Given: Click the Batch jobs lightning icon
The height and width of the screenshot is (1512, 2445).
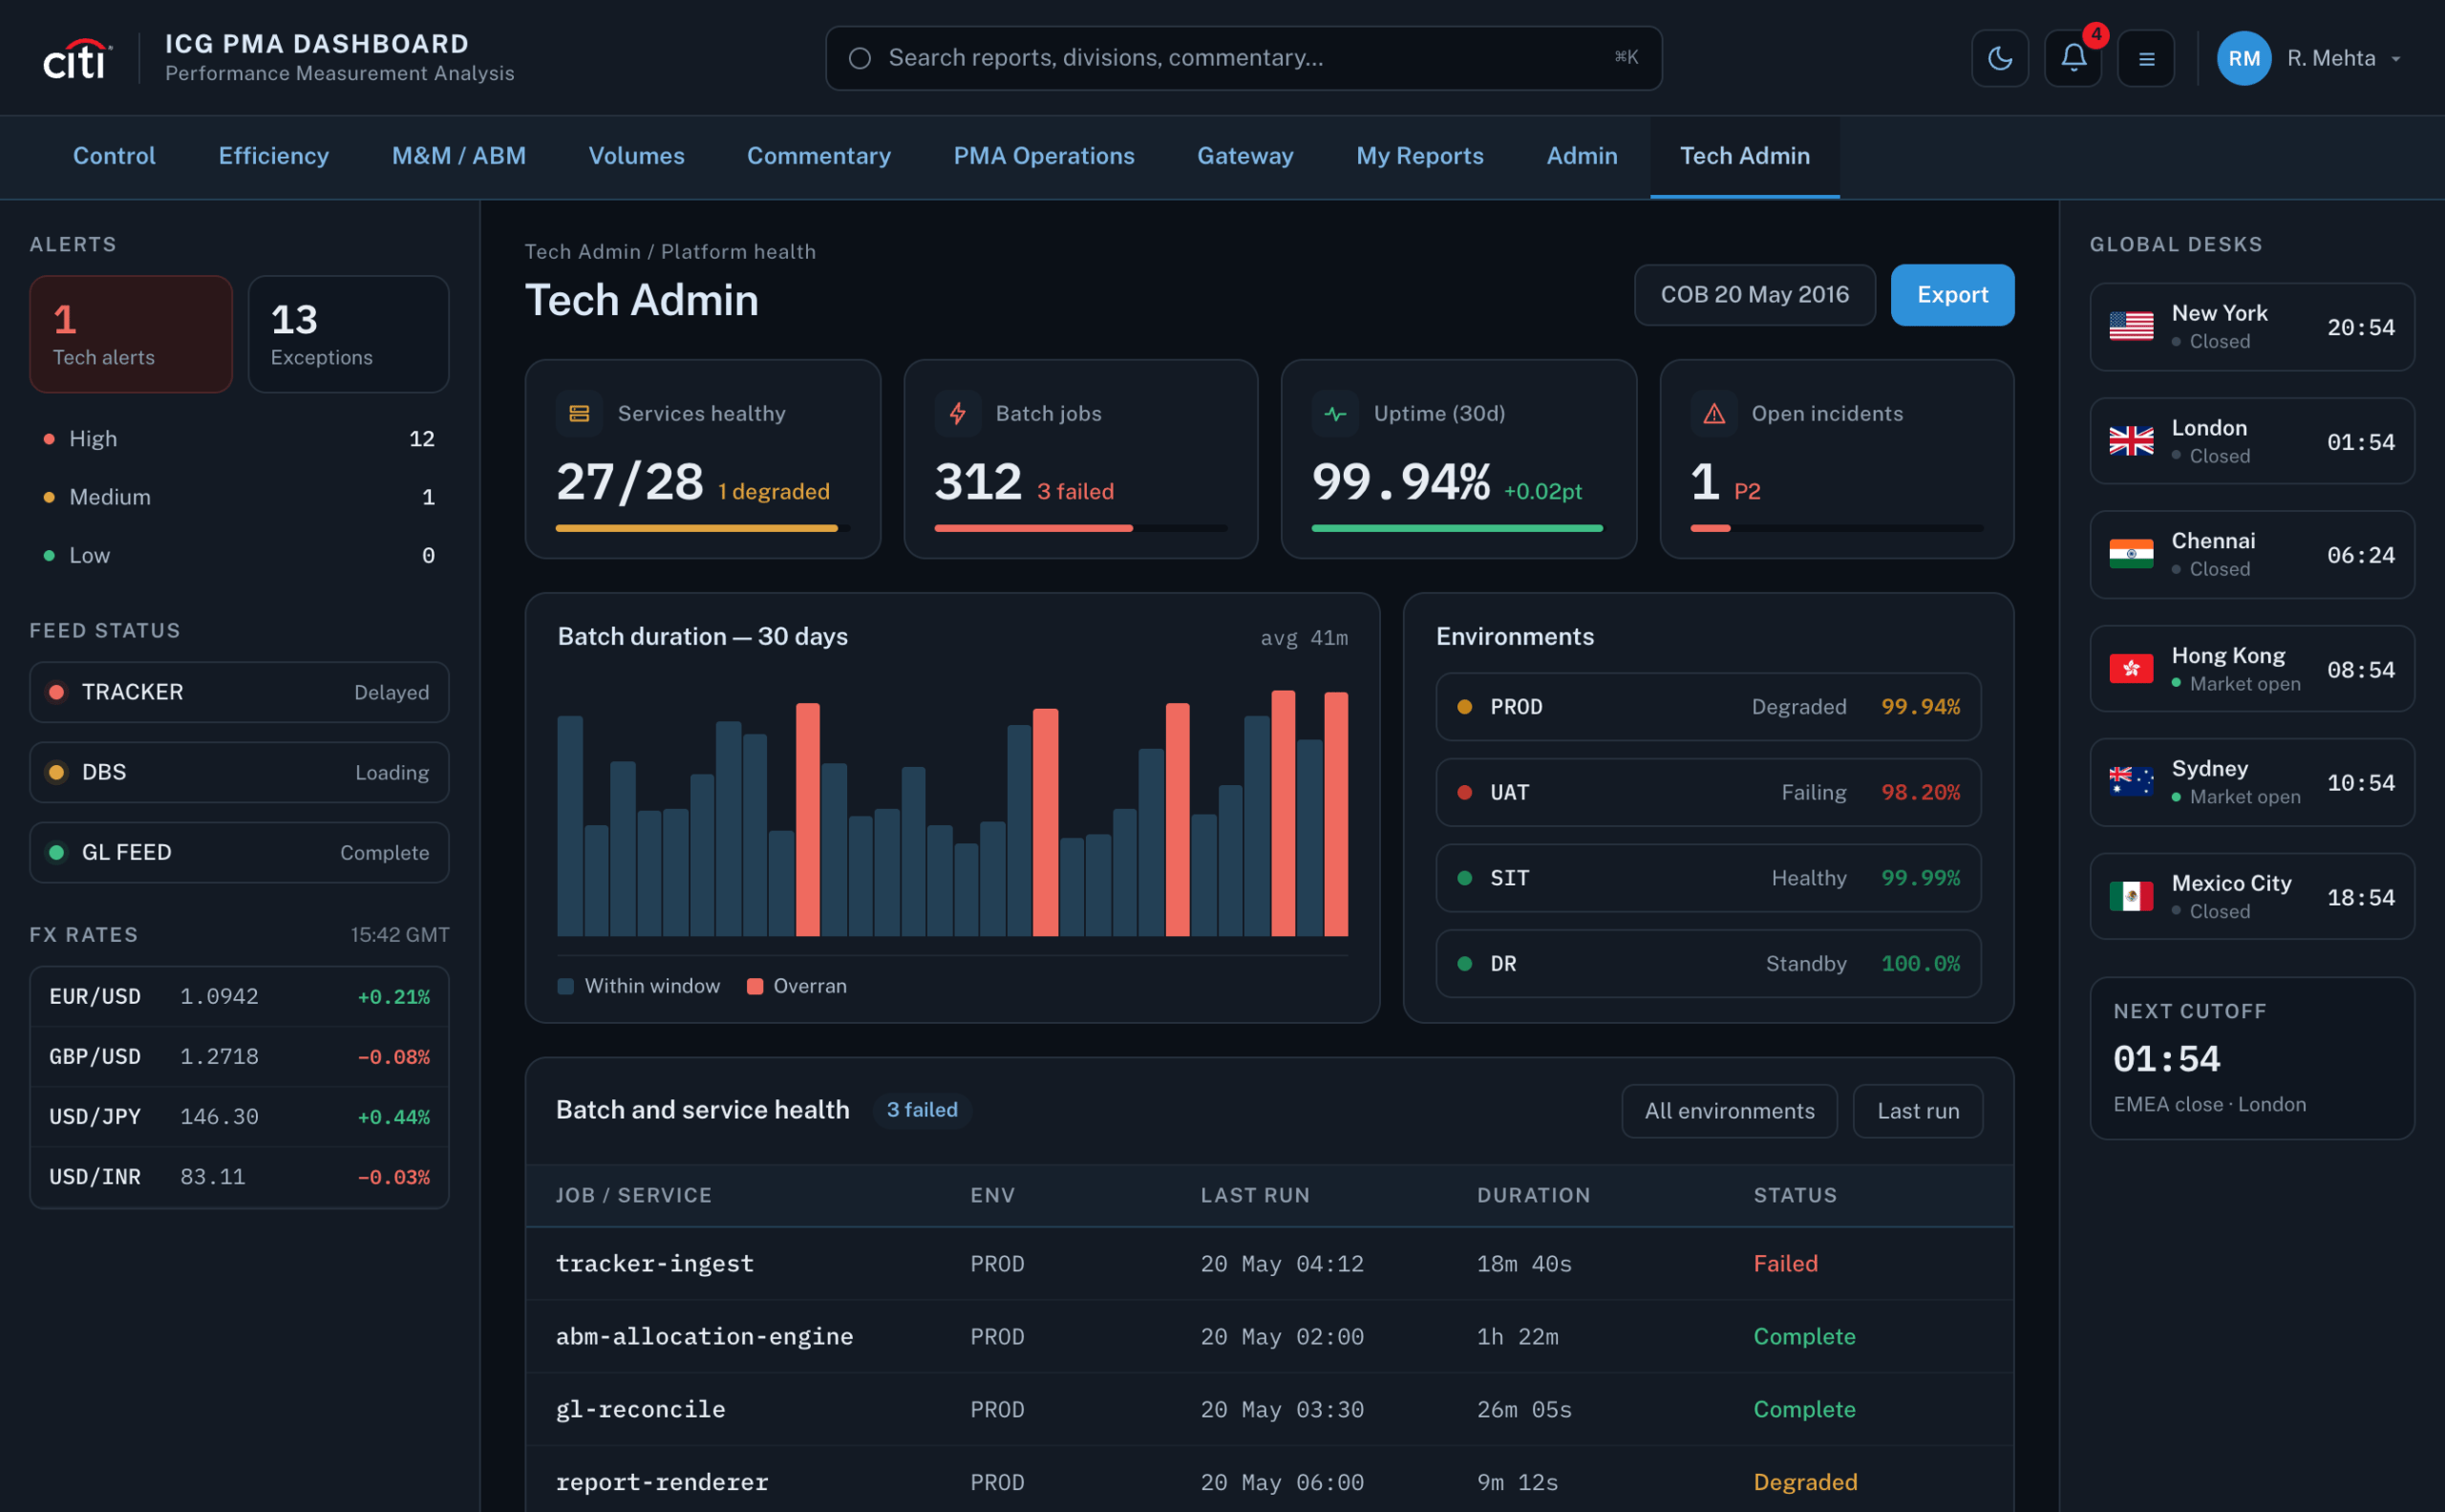Looking at the screenshot, I should [x=957, y=413].
